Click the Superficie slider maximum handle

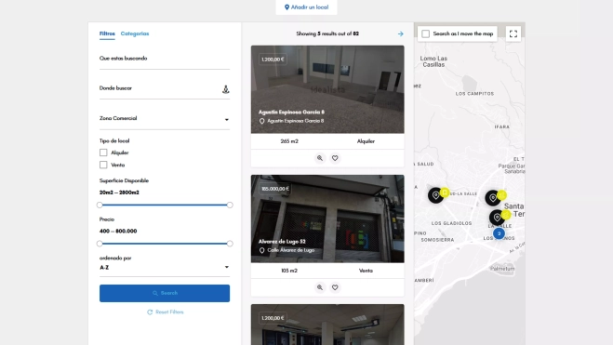[230, 206]
